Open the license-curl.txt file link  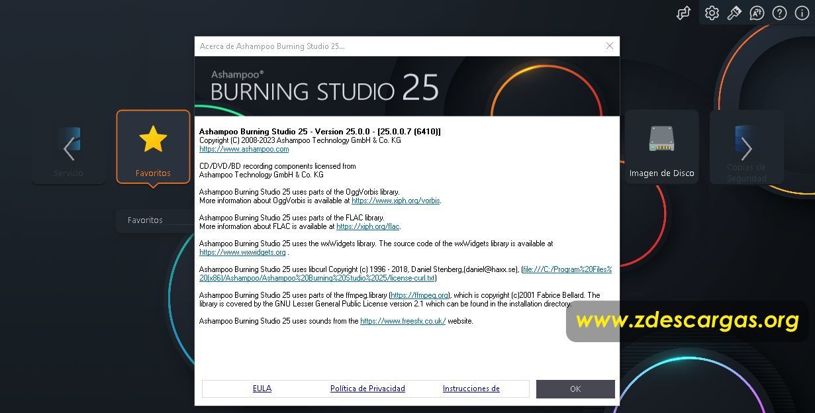click(405, 274)
